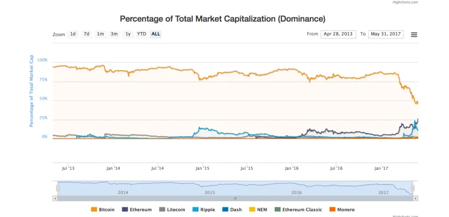Toggle Ethereum series in legend
This screenshot has width=449, height=217.
point(137,209)
